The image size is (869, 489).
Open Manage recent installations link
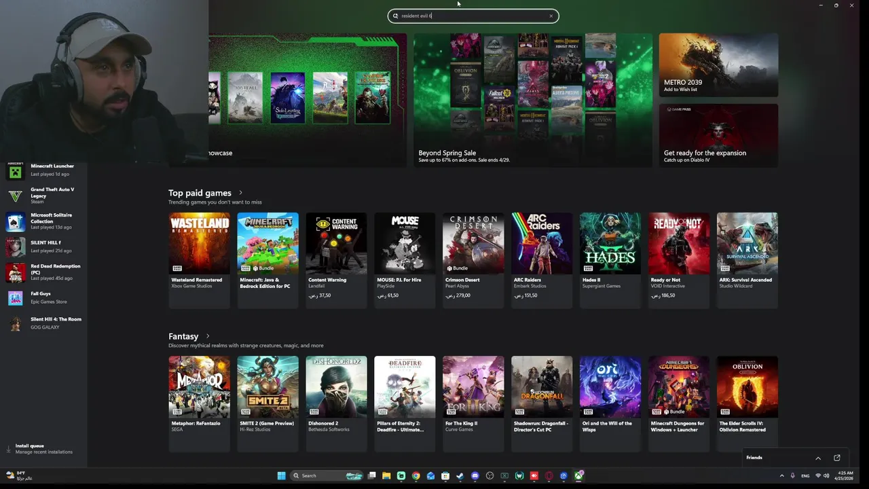pos(44,452)
